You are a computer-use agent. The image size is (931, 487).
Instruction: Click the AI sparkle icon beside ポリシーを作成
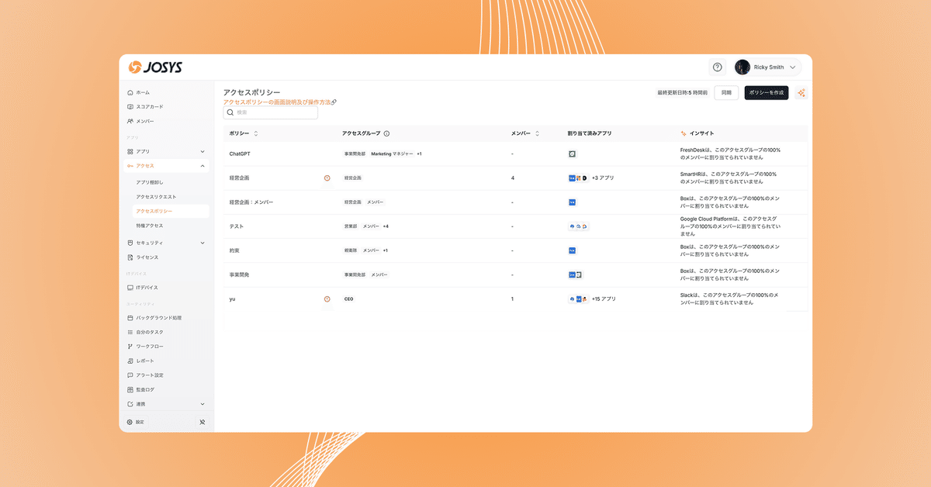801,93
